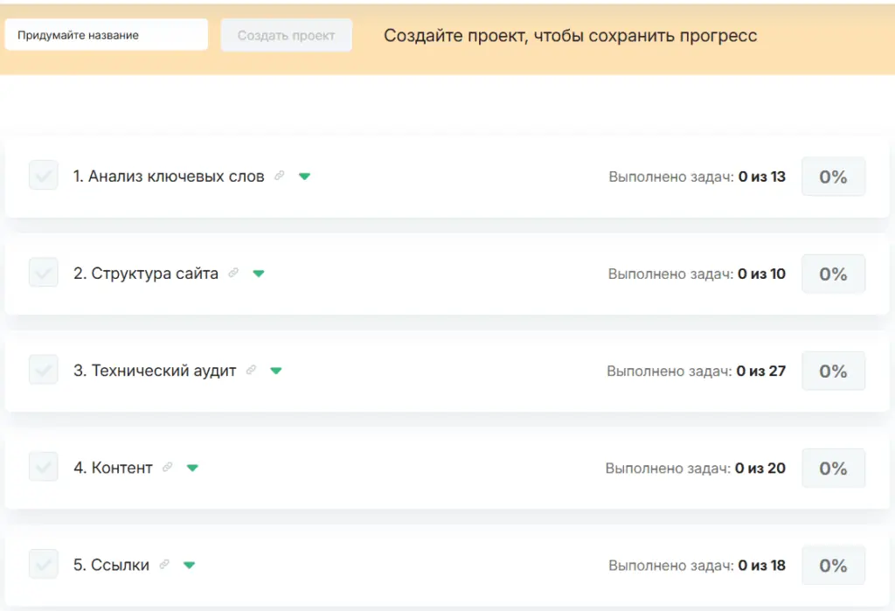Viewport: 895px width, 611px height.
Task: Click 0% progress badge for Структура сайта
Action: click(833, 274)
